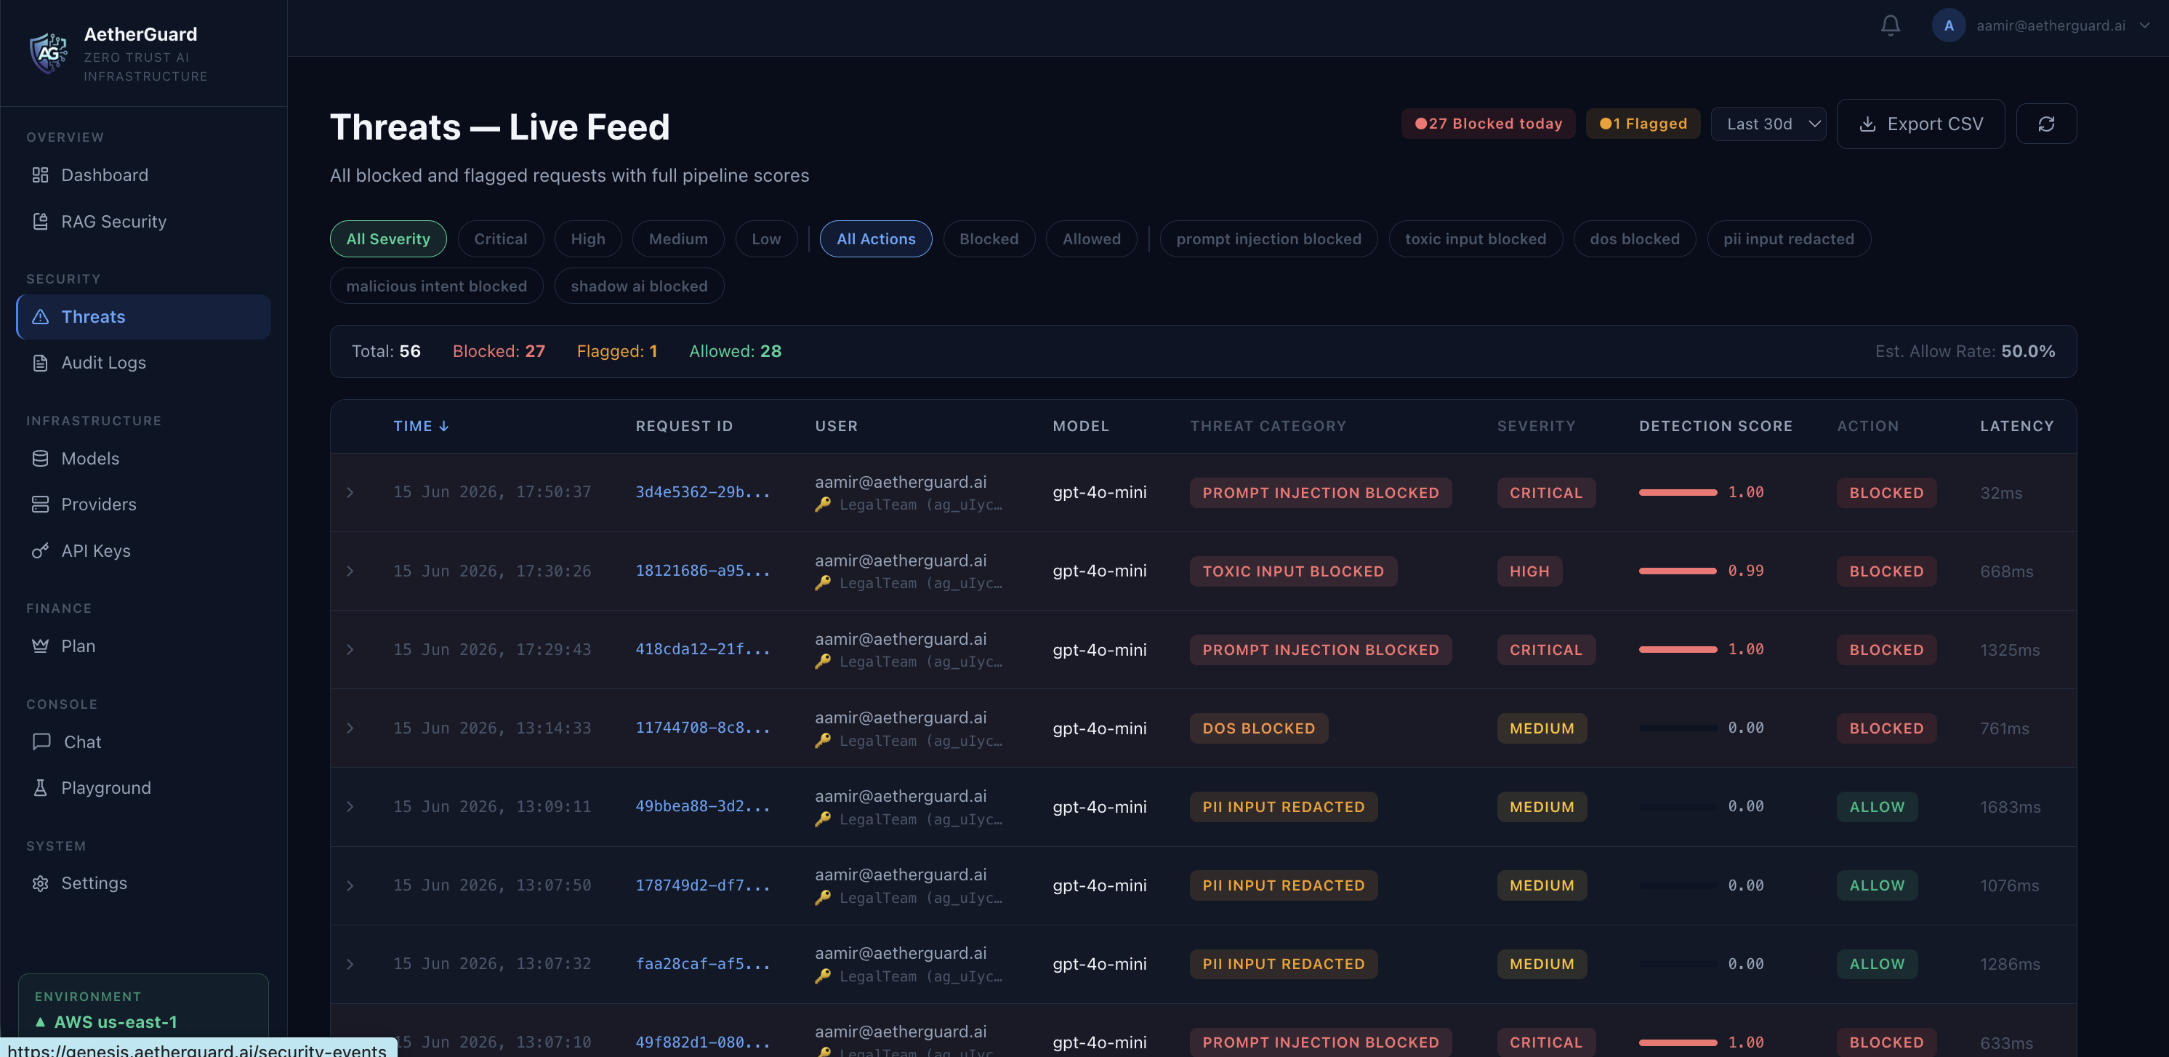Toggle the Medium severity filter
Screen dimensions: 2169x1057
tap(677, 239)
